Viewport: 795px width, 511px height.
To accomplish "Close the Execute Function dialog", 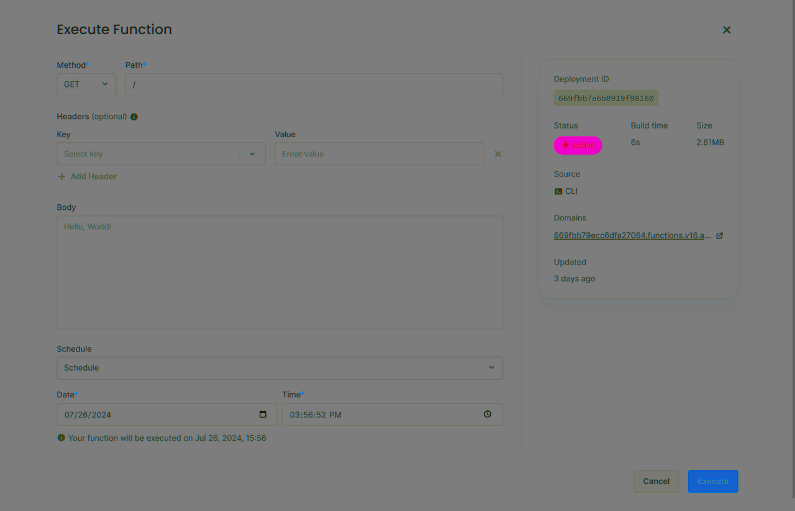I will pyautogui.click(x=726, y=29).
